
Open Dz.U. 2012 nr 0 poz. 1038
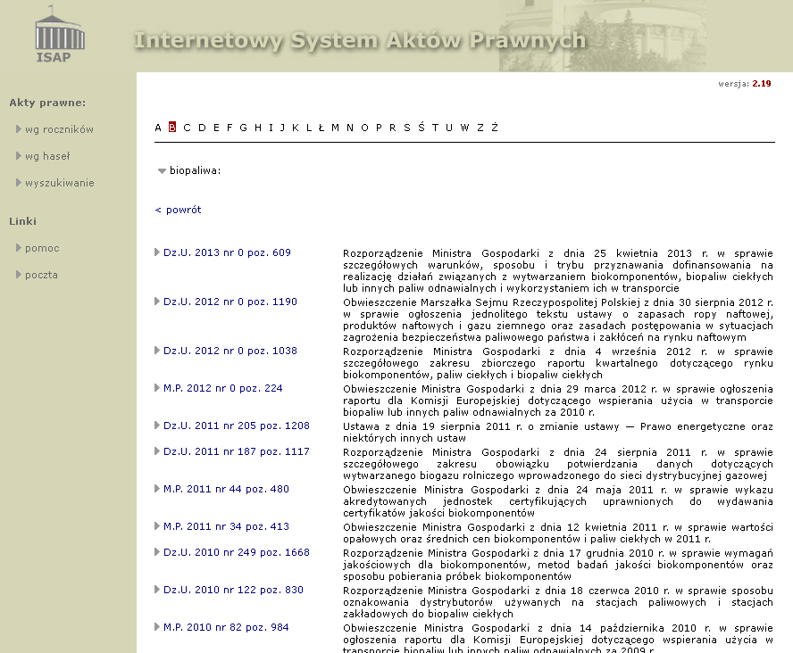point(230,351)
